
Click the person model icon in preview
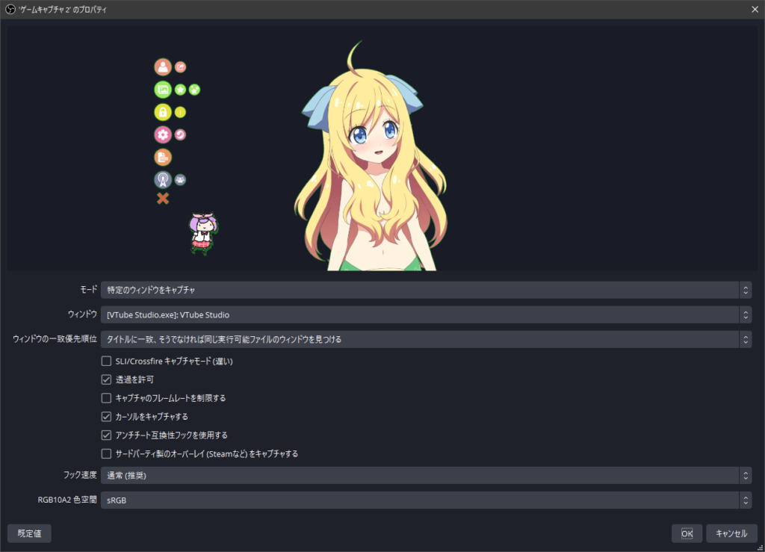(163, 67)
